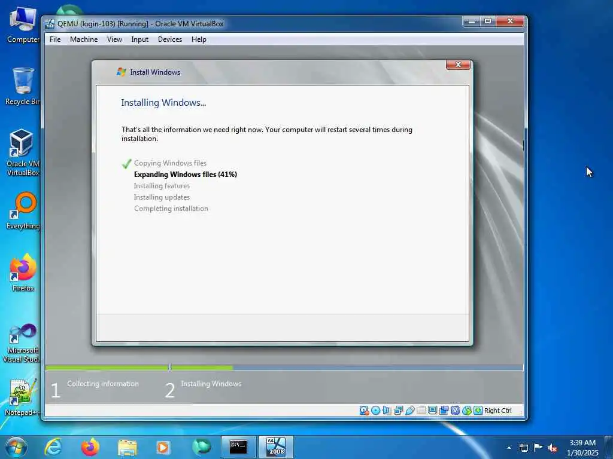Screen dimensions: 613x459
Task: Click "Expanding Windows files (41%)" text
Action: [186, 175]
